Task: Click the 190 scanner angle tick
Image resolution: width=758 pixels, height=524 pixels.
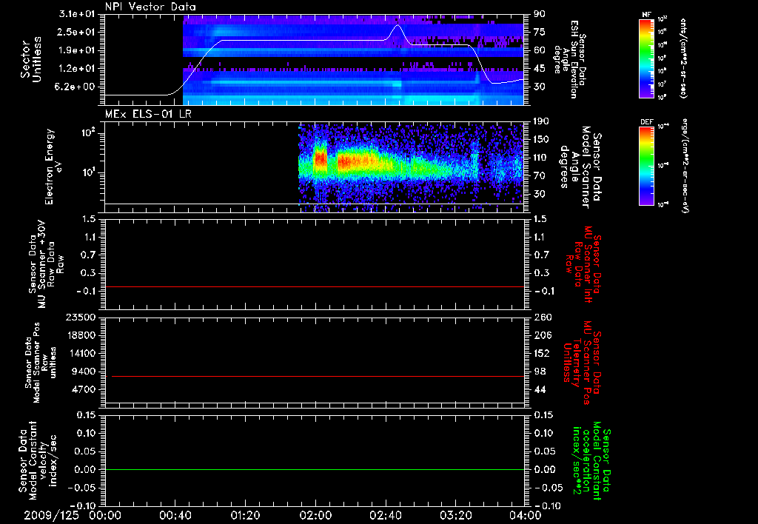Action: 541,121
